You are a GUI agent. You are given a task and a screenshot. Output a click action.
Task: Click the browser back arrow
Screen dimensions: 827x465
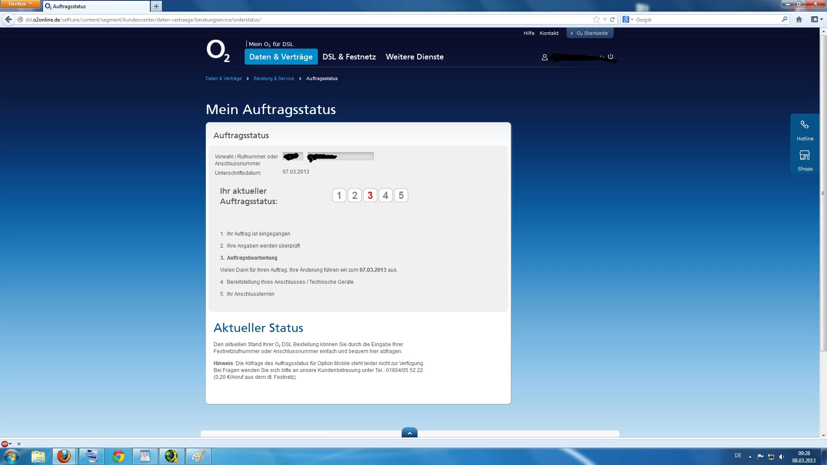tap(8, 19)
